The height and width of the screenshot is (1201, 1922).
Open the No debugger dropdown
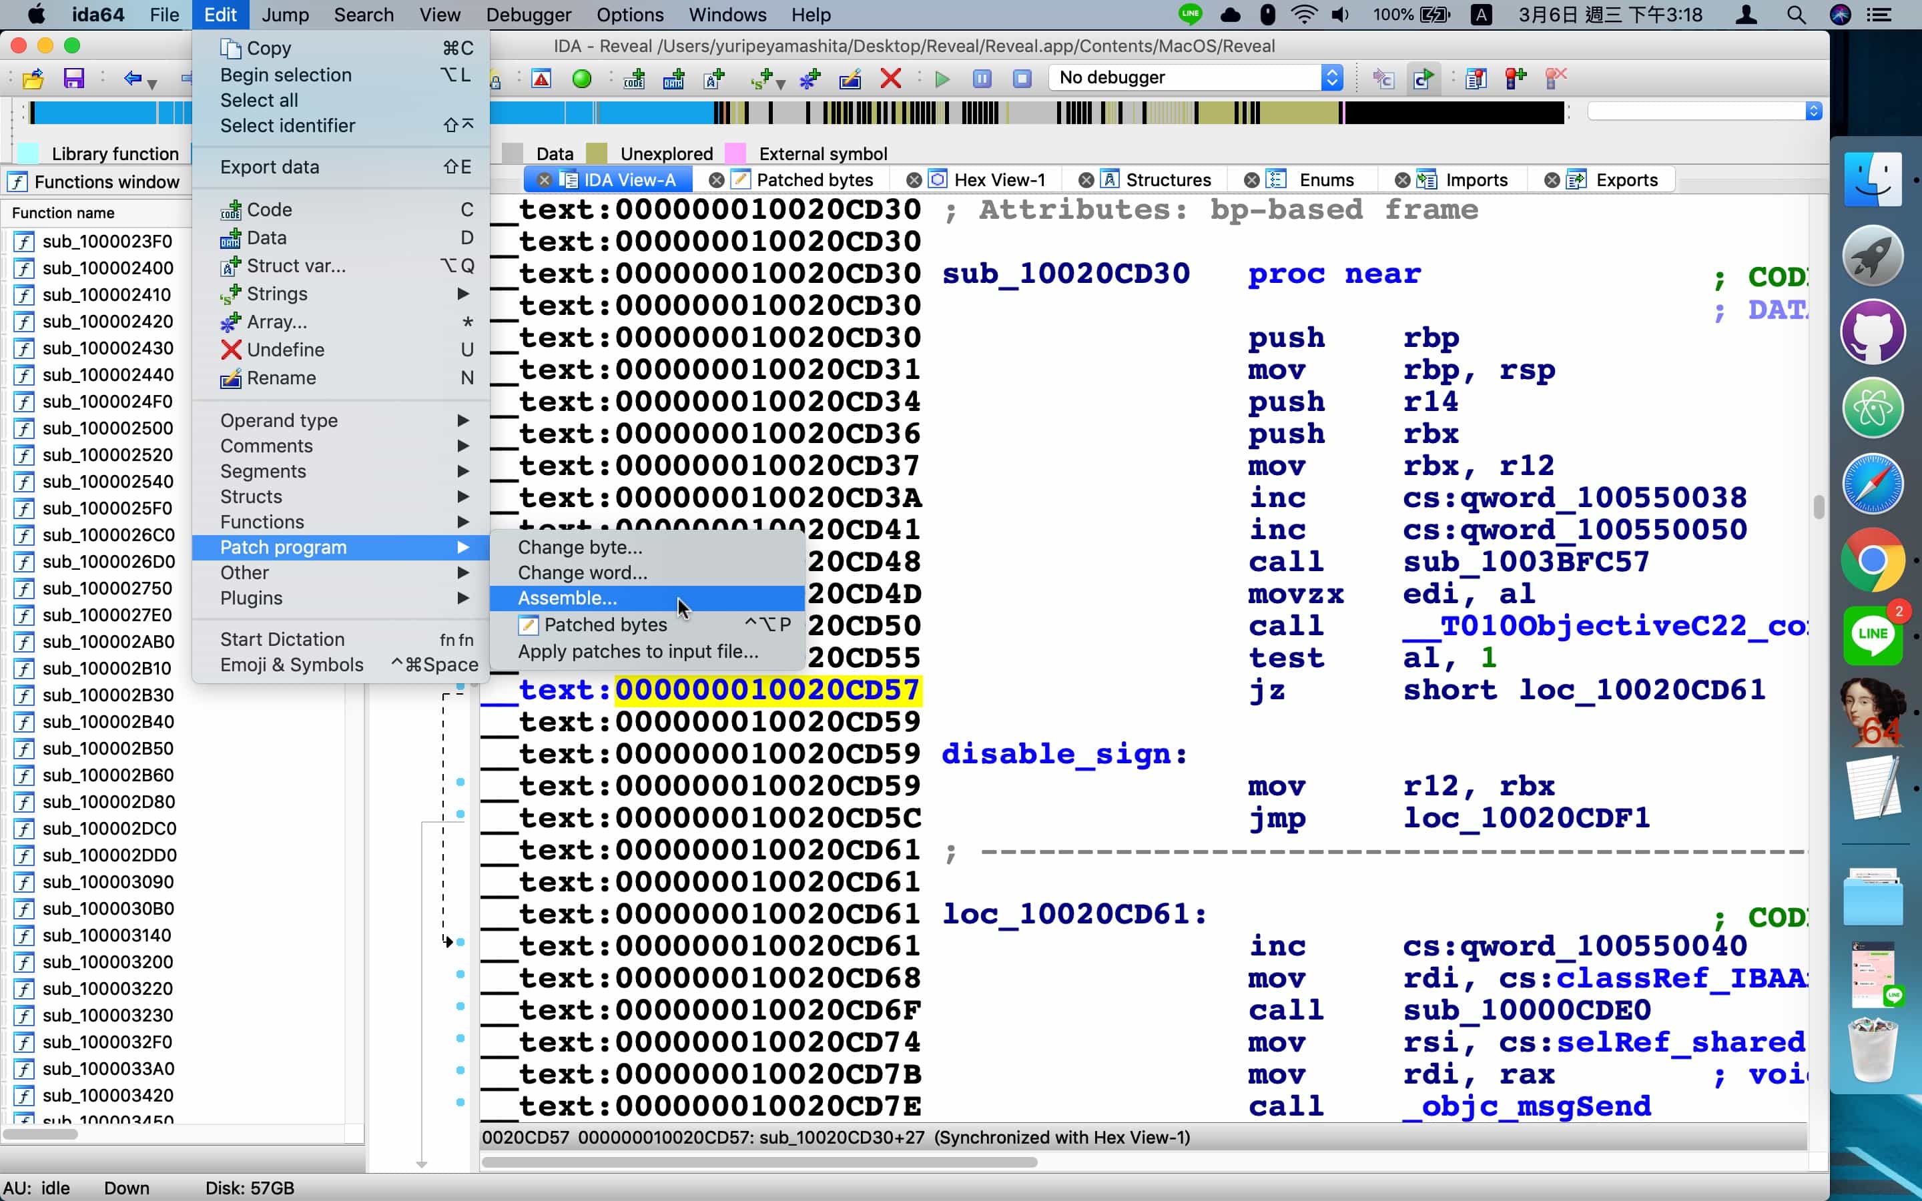click(x=1195, y=78)
